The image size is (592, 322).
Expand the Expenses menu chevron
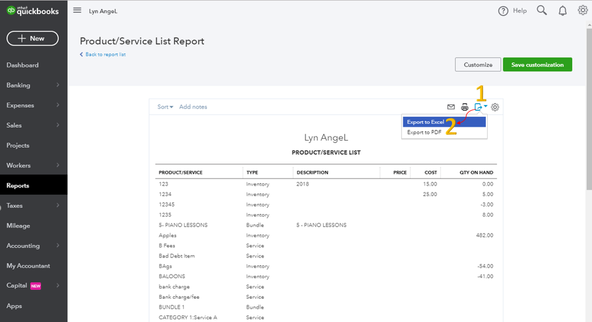[58, 105]
